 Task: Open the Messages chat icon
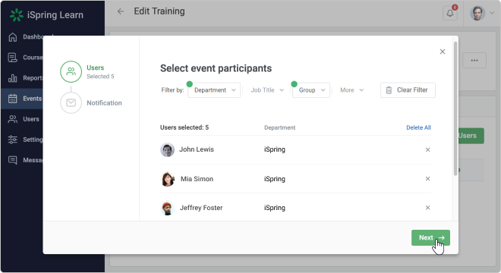pos(12,160)
